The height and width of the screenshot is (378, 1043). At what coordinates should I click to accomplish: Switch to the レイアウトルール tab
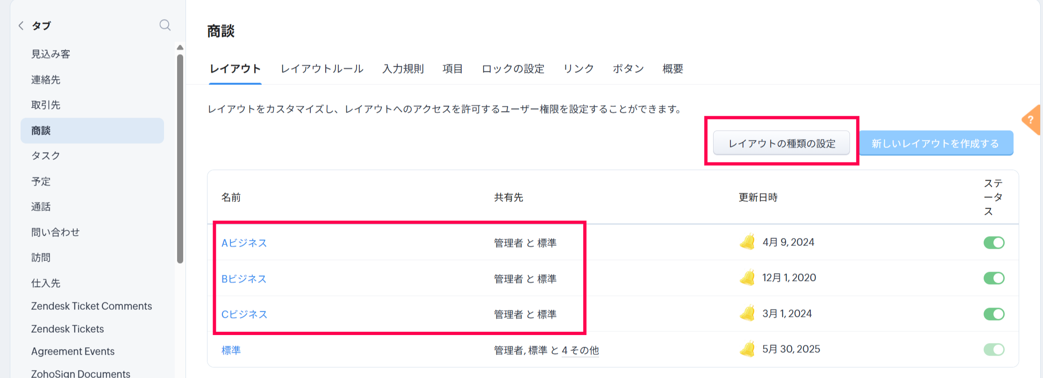(x=321, y=69)
